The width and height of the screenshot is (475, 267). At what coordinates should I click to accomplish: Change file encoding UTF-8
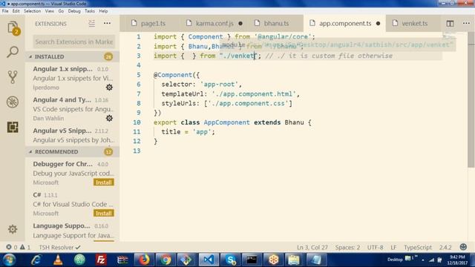tap(375, 247)
